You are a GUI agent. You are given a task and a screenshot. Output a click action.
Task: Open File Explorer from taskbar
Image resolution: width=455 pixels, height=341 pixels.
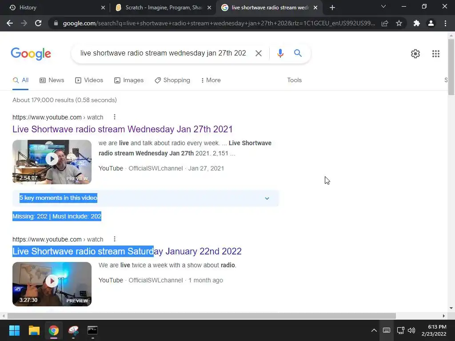coord(34,330)
